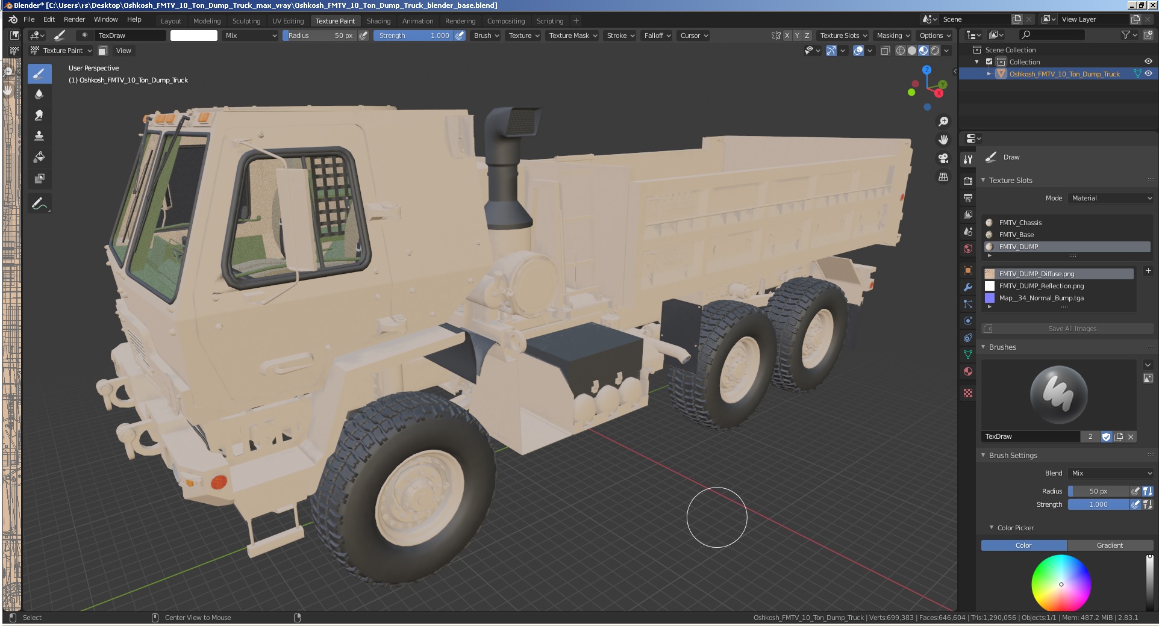Select the Fill bucket tool
The width and height of the screenshot is (1159, 626).
pyautogui.click(x=39, y=157)
